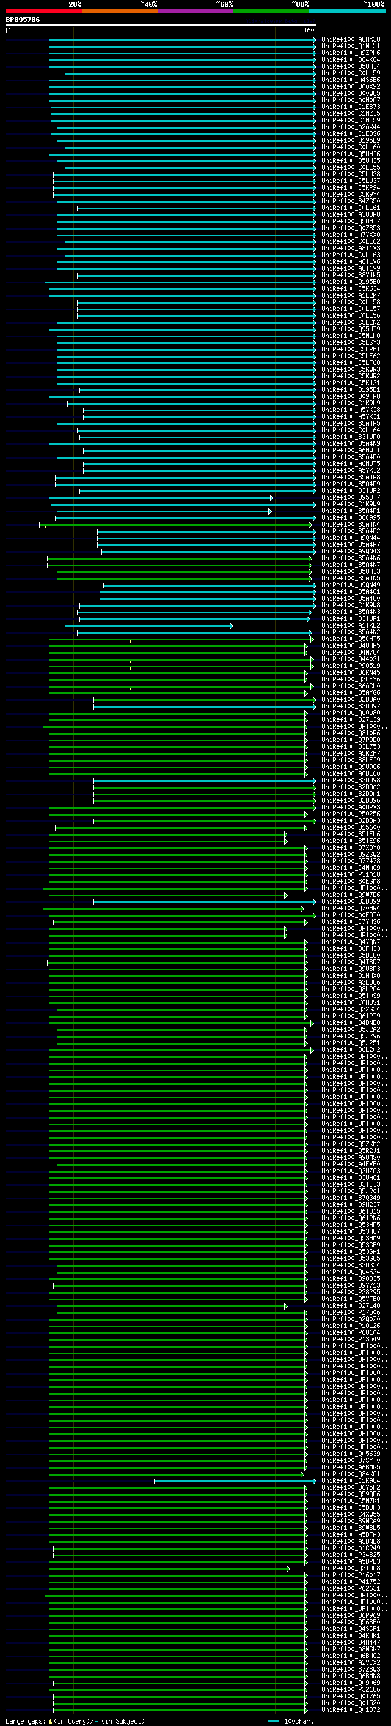Select hit label UniRef100_C0LL61
Screen dimensions: 391x1726
(351, 208)
